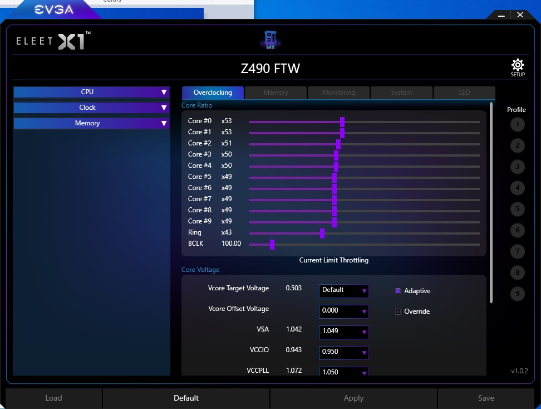Close the EVGA ELEET X1 window
Image resolution: width=541 pixels, height=409 pixels.
click(520, 15)
